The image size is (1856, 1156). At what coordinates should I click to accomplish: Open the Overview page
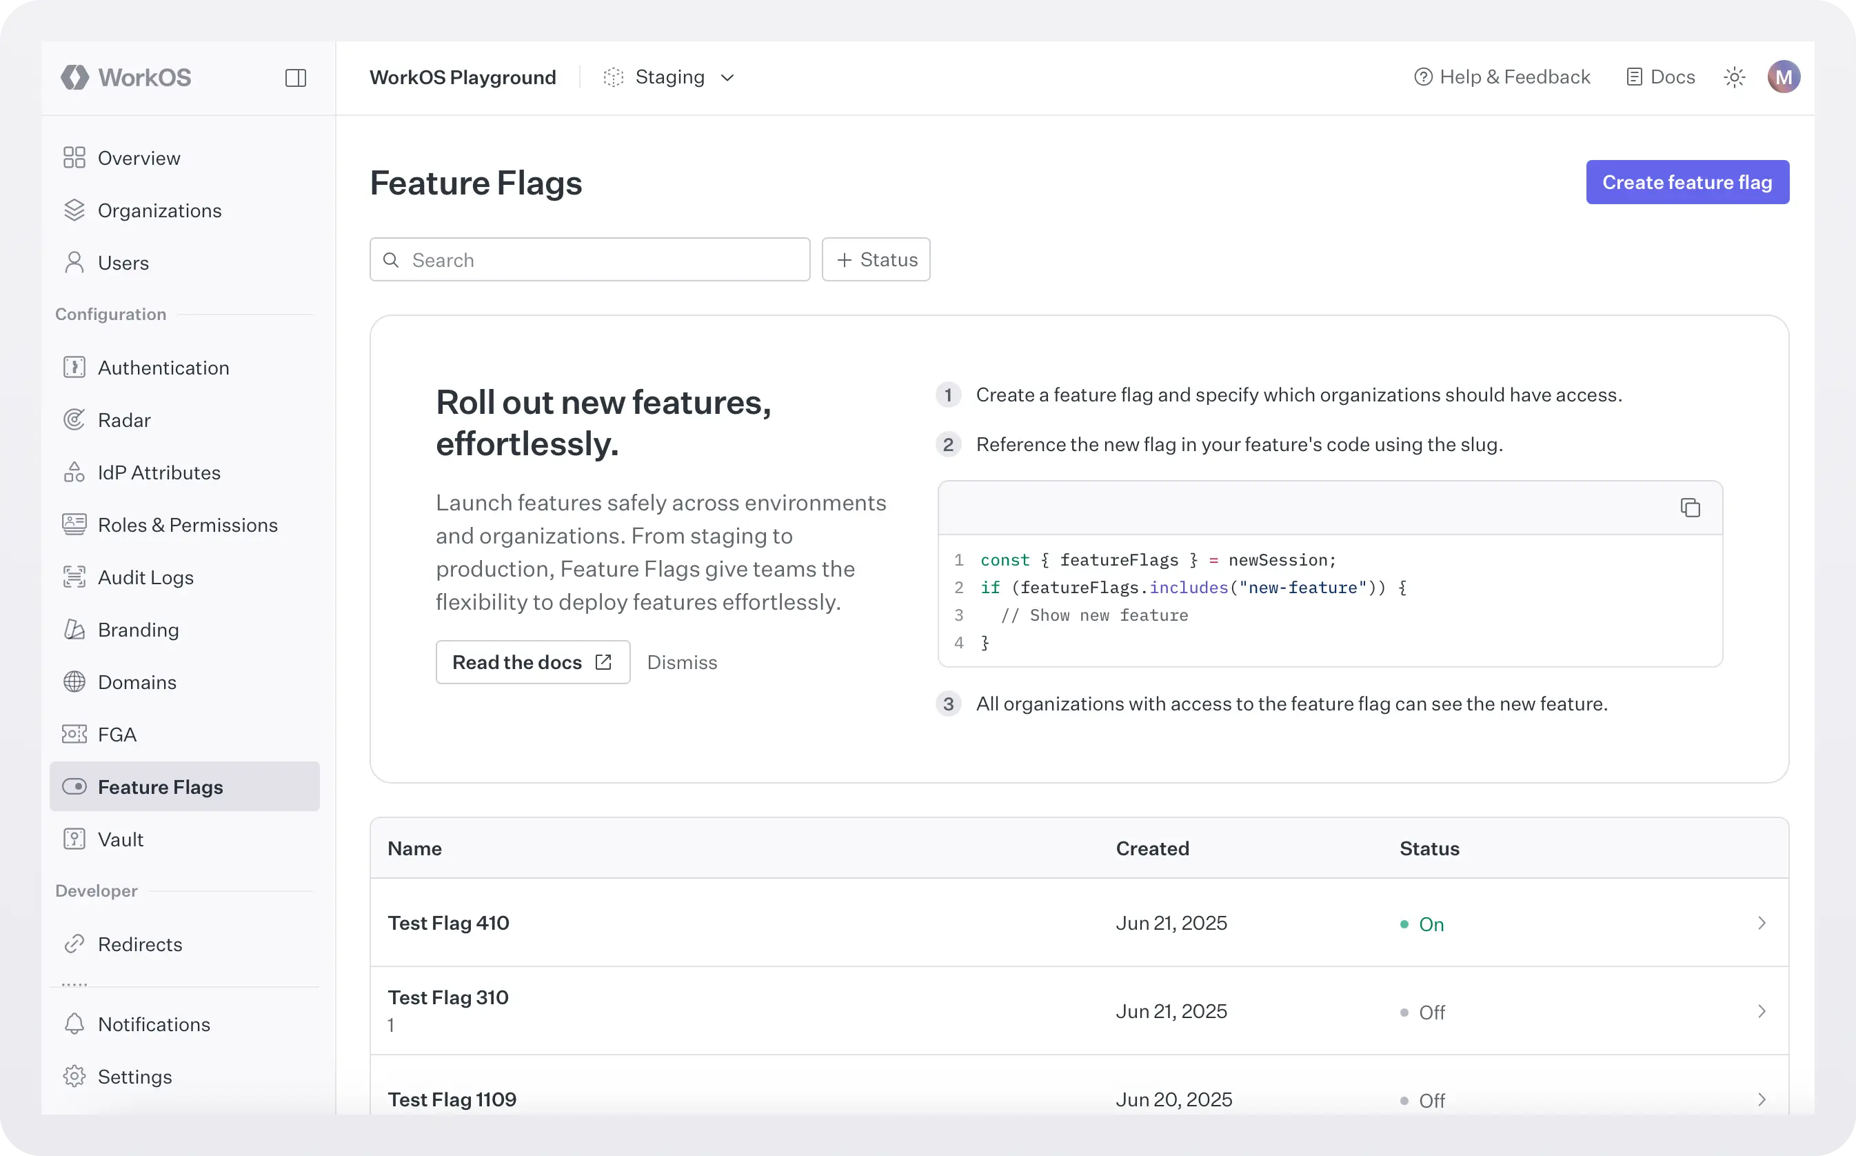click(184, 157)
